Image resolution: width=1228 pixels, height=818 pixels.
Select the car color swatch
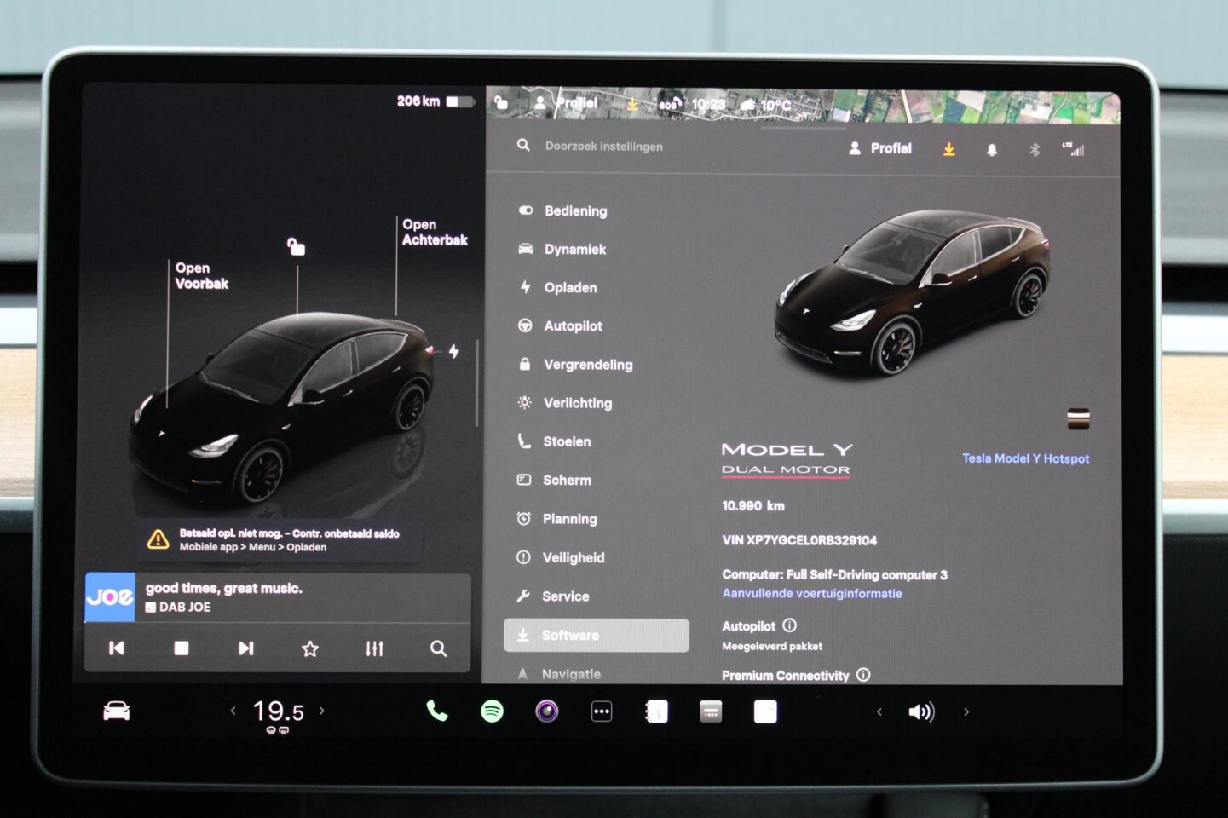point(1078,418)
